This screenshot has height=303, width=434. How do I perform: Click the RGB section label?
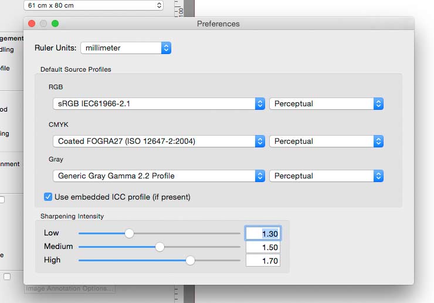tap(56, 87)
